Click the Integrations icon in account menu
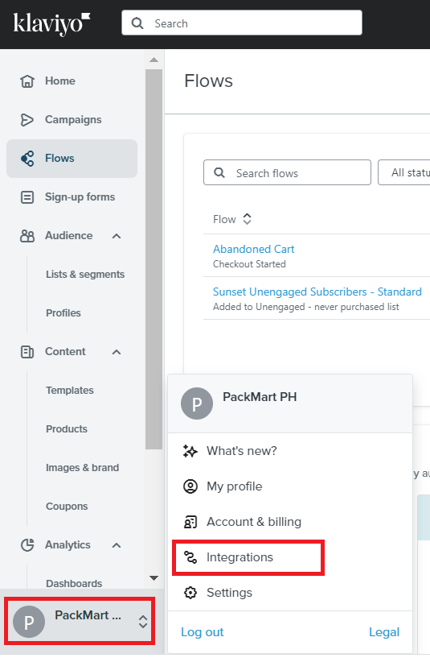 (190, 557)
